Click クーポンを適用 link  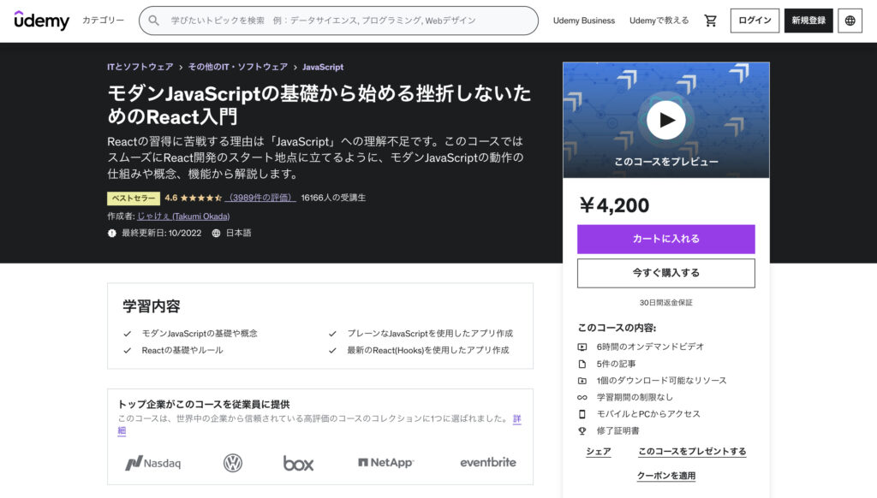pos(666,476)
